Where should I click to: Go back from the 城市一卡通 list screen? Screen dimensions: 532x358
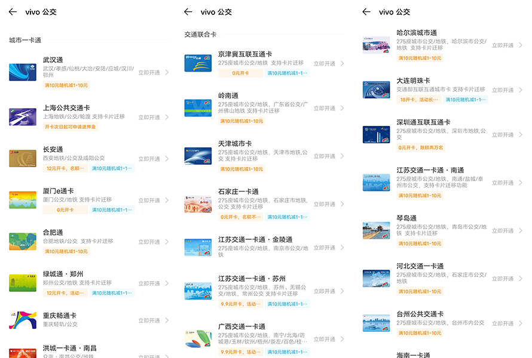pyautogui.click(x=13, y=12)
